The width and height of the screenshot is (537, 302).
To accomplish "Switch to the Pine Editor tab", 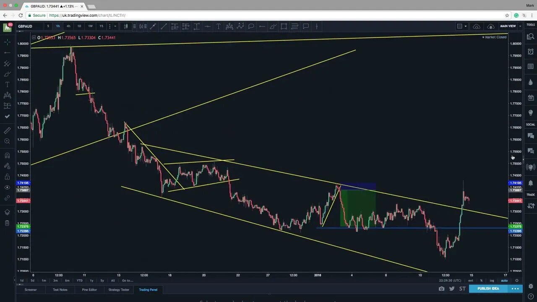I will coord(89,289).
